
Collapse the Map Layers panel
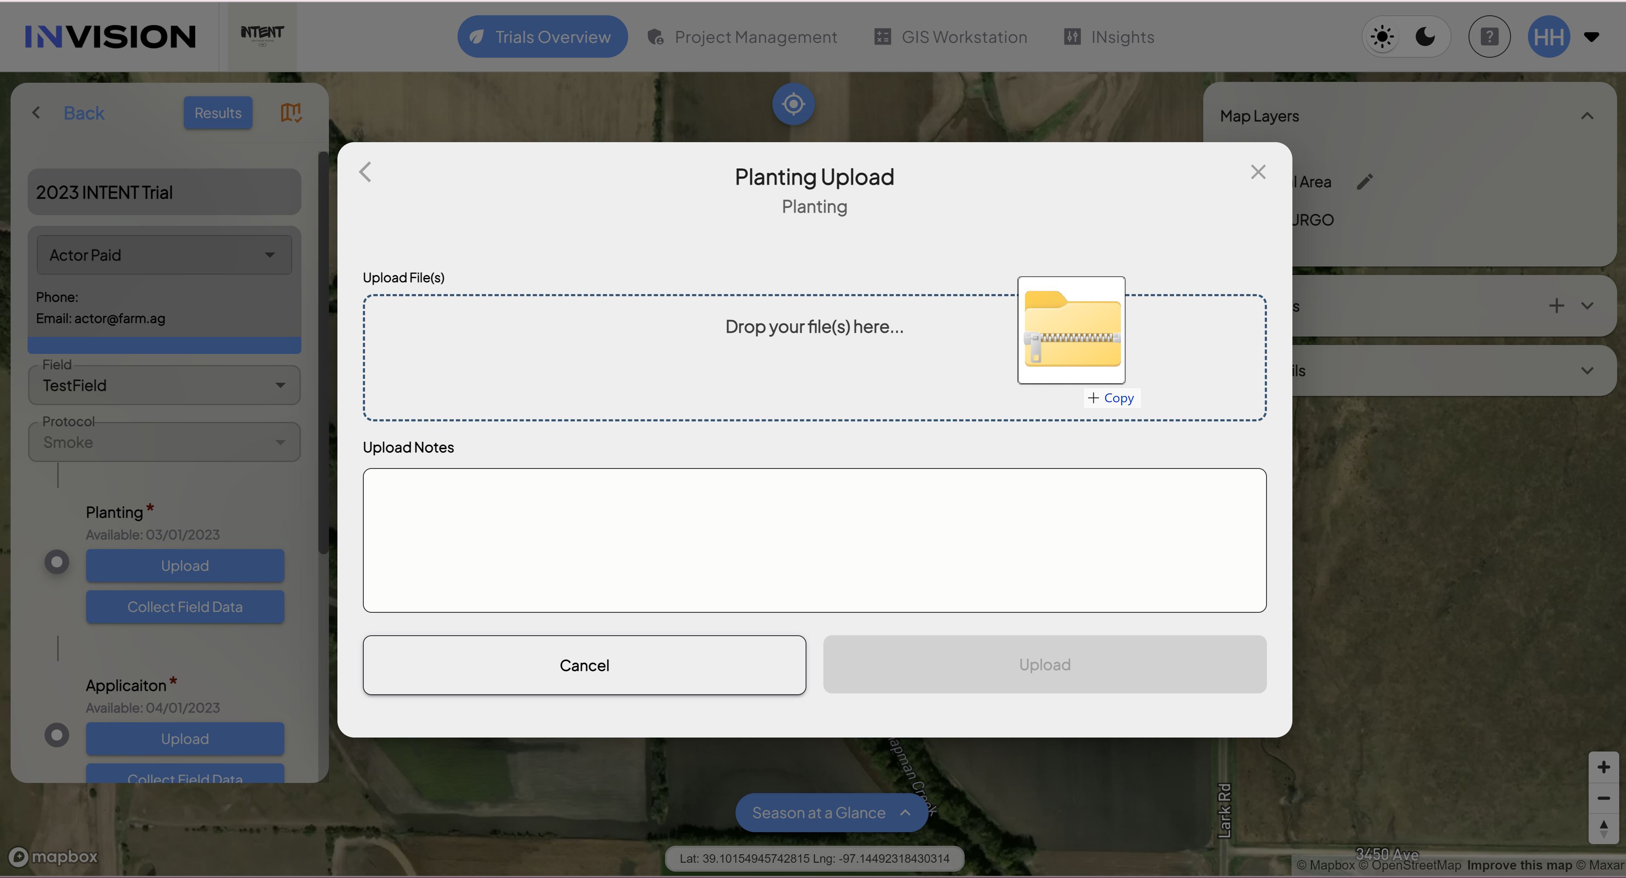(1587, 116)
